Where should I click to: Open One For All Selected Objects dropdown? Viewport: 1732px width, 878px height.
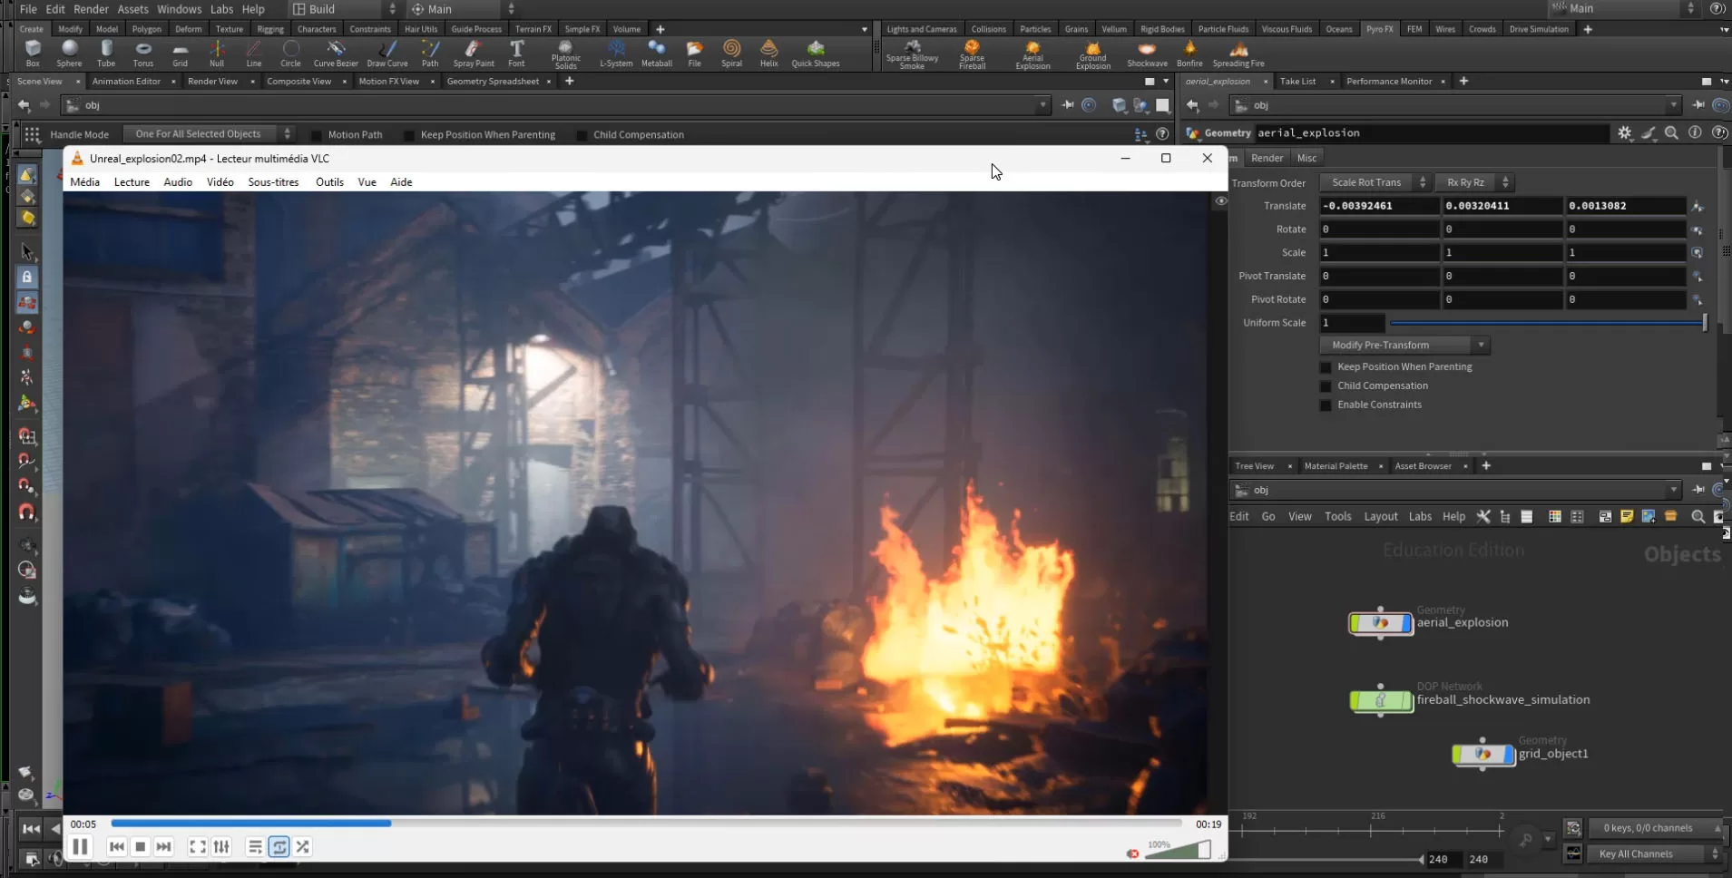[x=208, y=134]
